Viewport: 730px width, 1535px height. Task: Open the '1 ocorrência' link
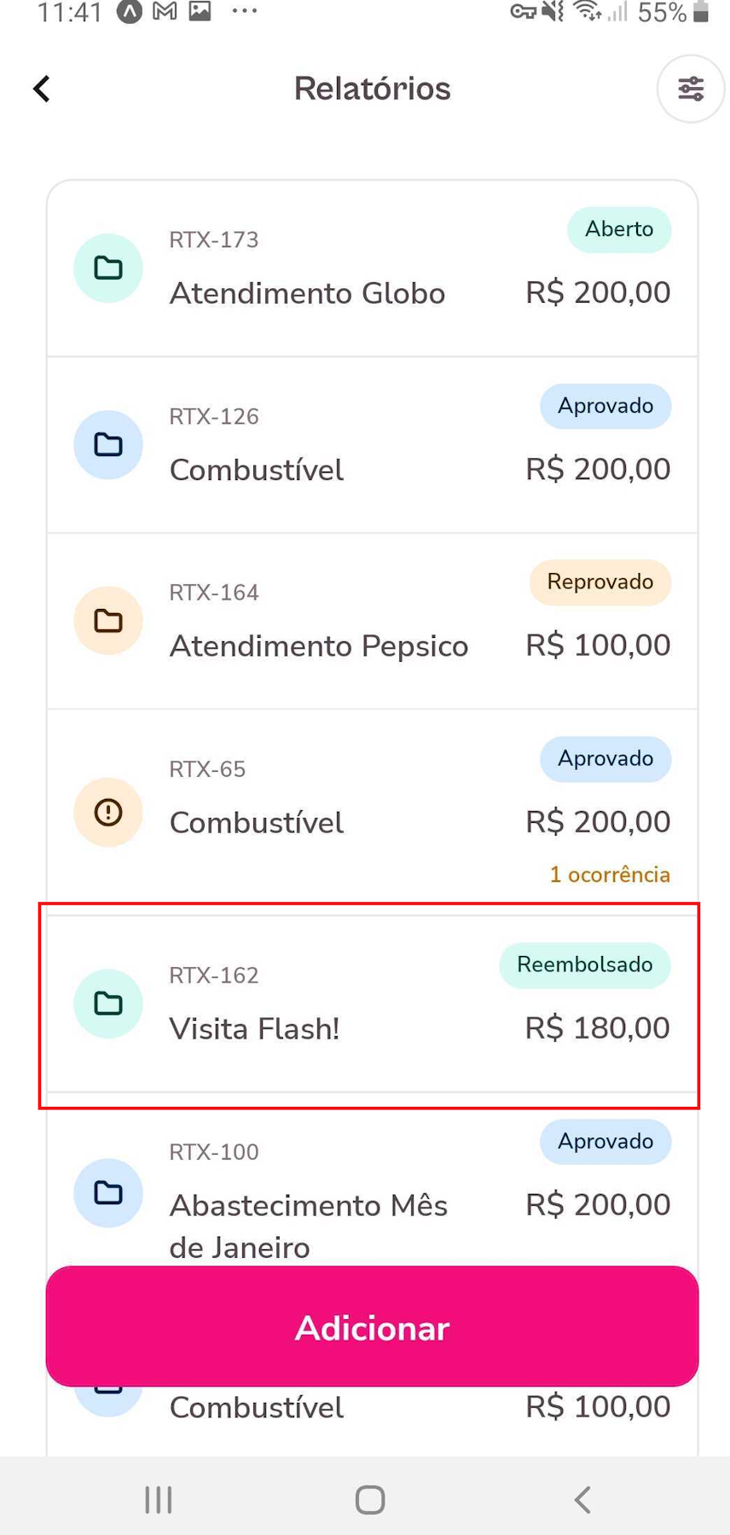pyautogui.click(x=610, y=875)
